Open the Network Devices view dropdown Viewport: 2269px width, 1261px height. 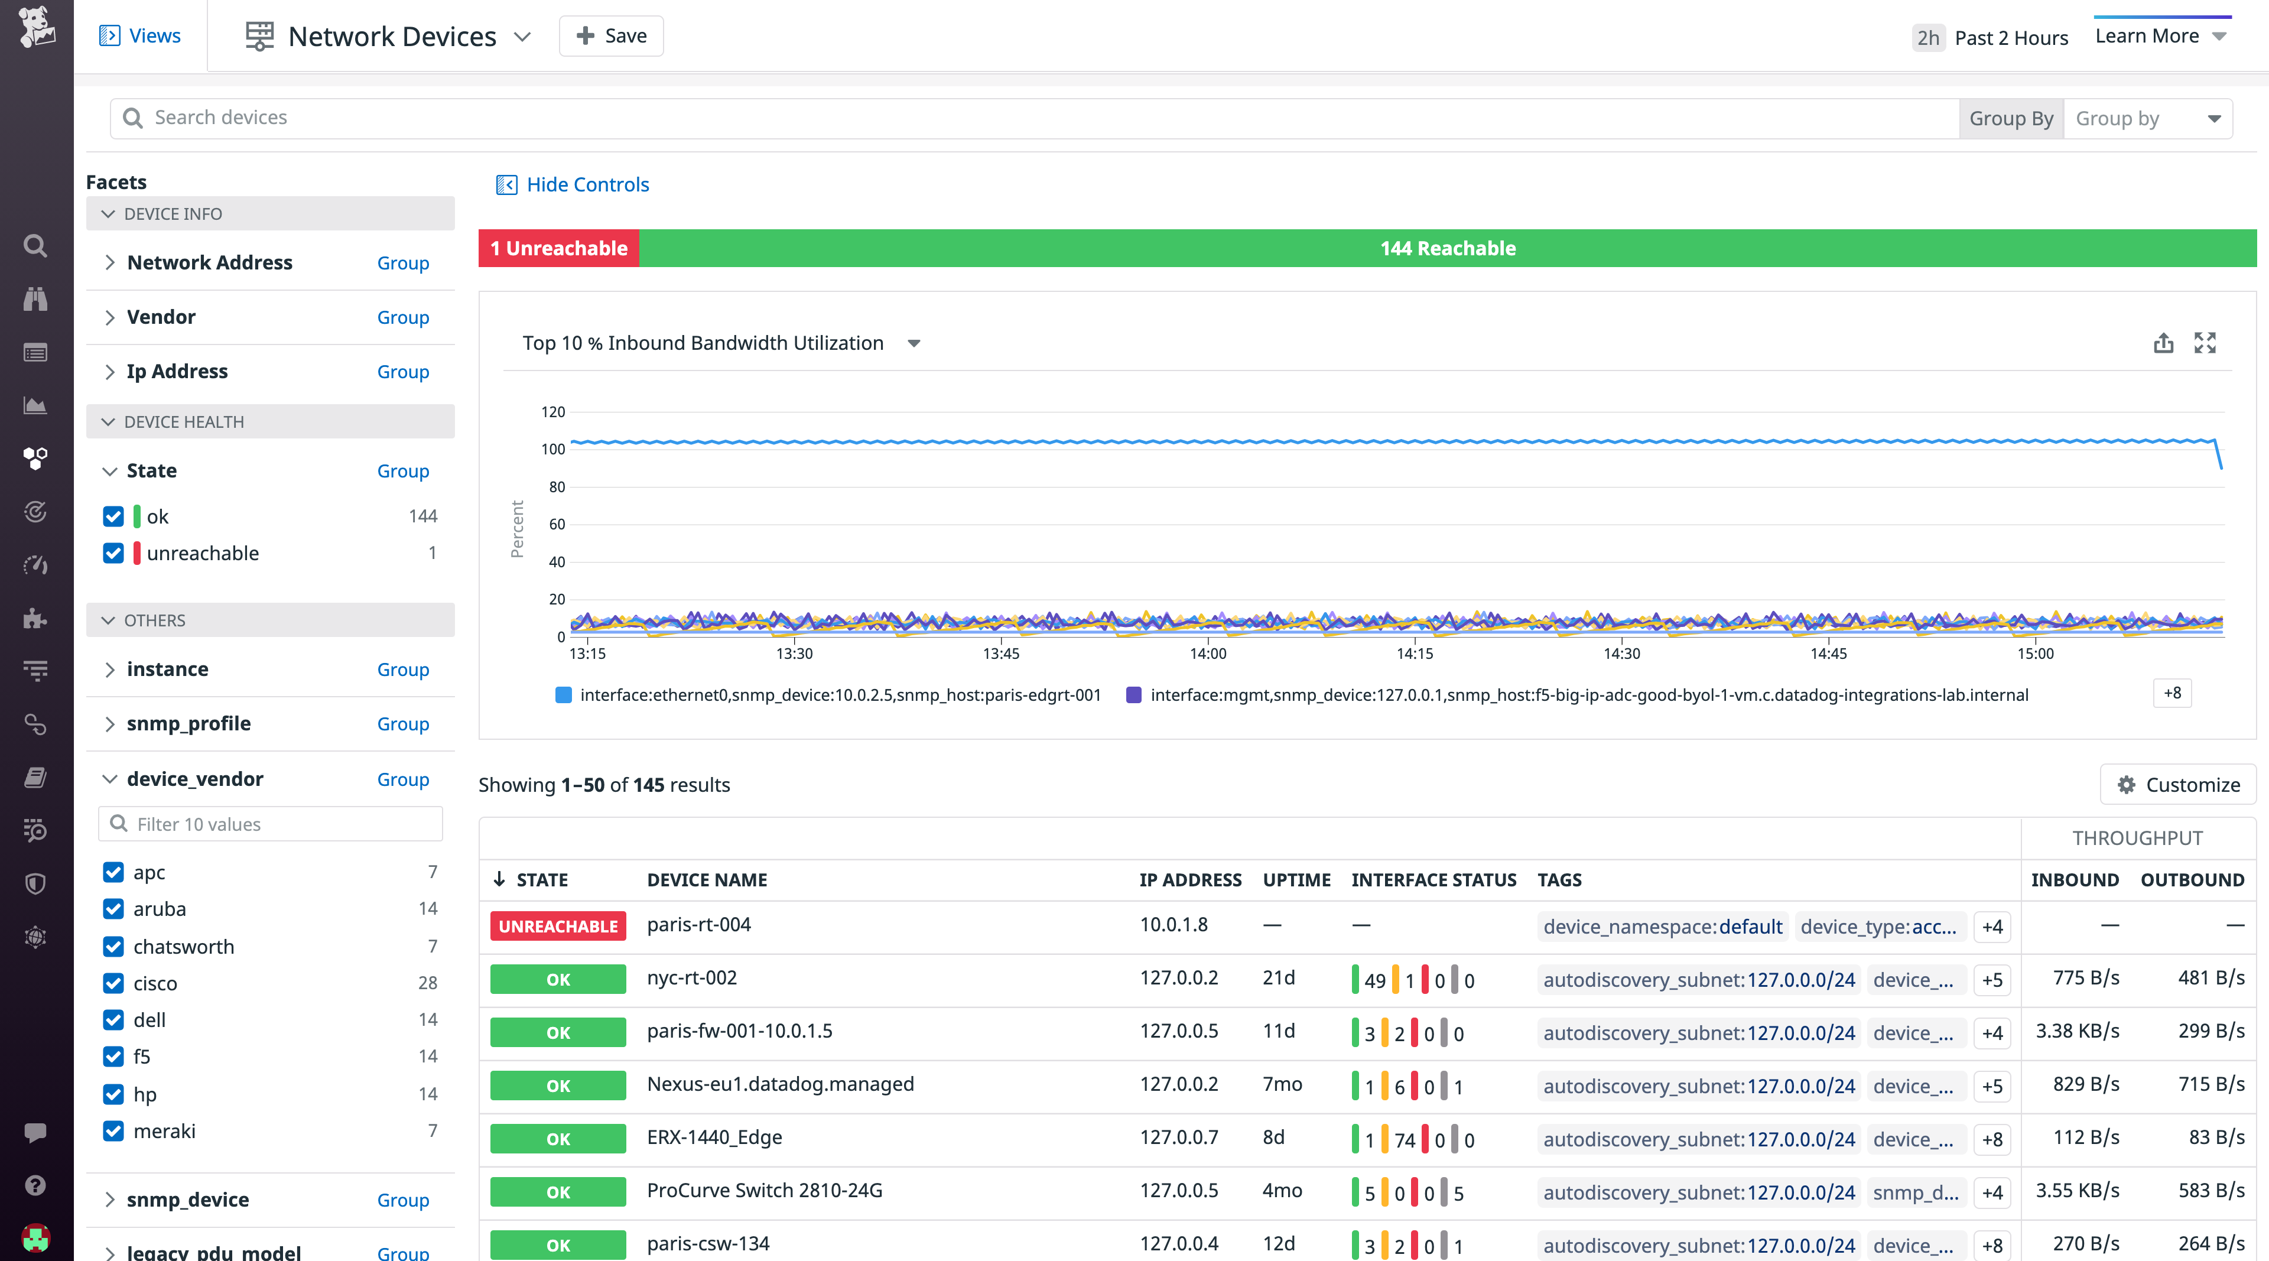(522, 36)
